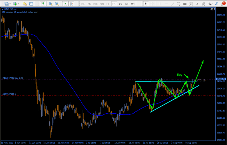Screen dimensions: 227x145
Task: Select the active H4 timeframe button
Action: [x=114, y=4]
